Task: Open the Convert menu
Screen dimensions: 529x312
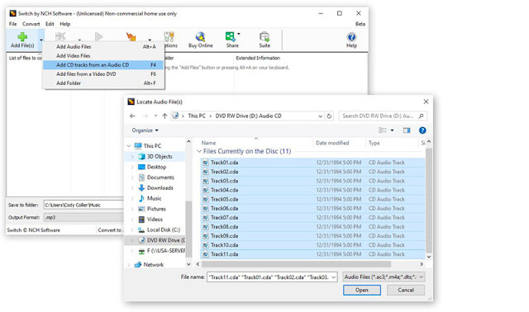Action: [x=31, y=24]
